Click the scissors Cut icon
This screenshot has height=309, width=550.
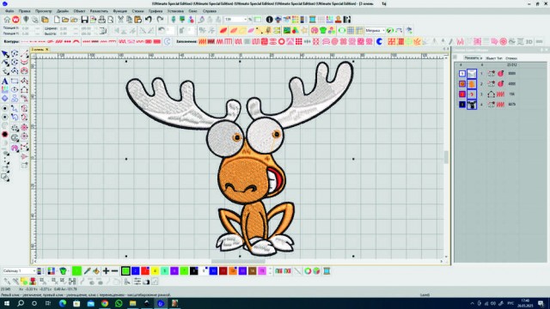pos(120,20)
